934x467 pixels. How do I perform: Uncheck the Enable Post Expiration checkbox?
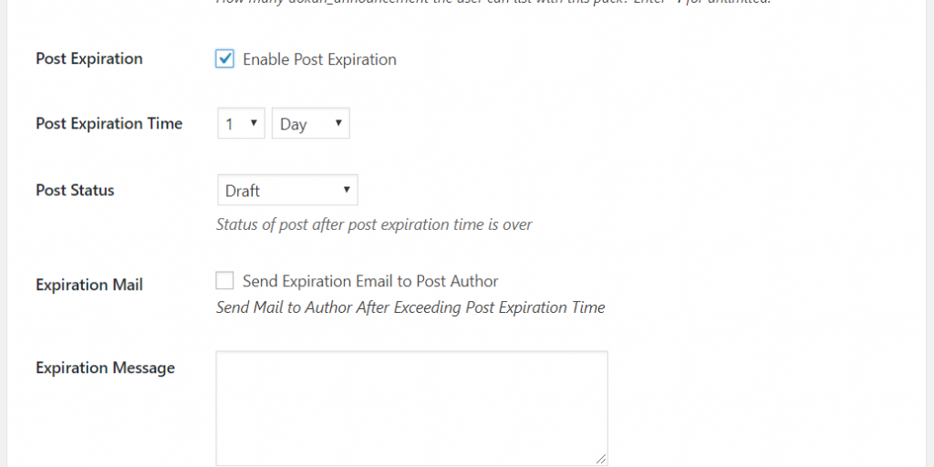224,59
